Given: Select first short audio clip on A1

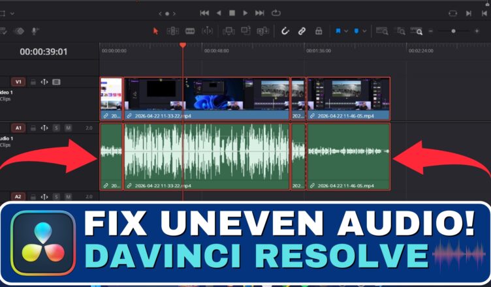Looking at the screenshot, I should (111, 157).
